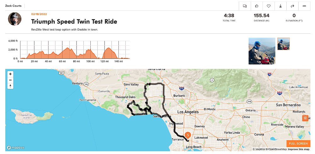
Task: Click the thumbs-up like icon
Action: [257, 6]
